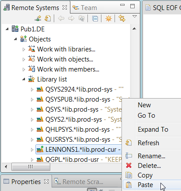This screenshot has width=181, height=191.
Task: Select the Remote Systems tab
Action: pos(35,8)
